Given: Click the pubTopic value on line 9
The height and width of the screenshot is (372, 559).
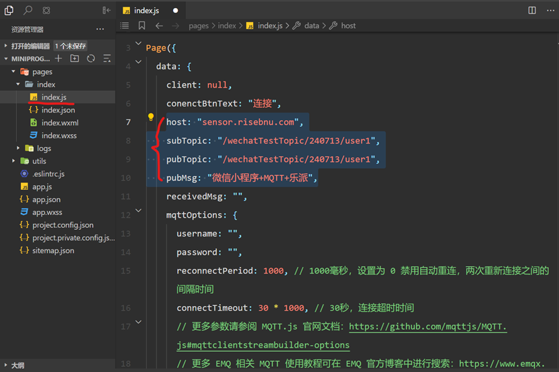Looking at the screenshot, I should click(296, 159).
